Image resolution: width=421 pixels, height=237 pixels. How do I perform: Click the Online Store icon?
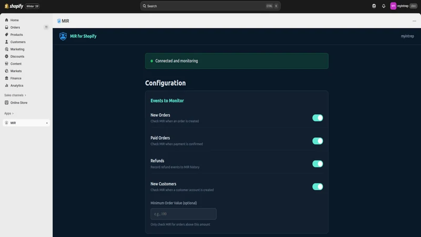click(6, 103)
